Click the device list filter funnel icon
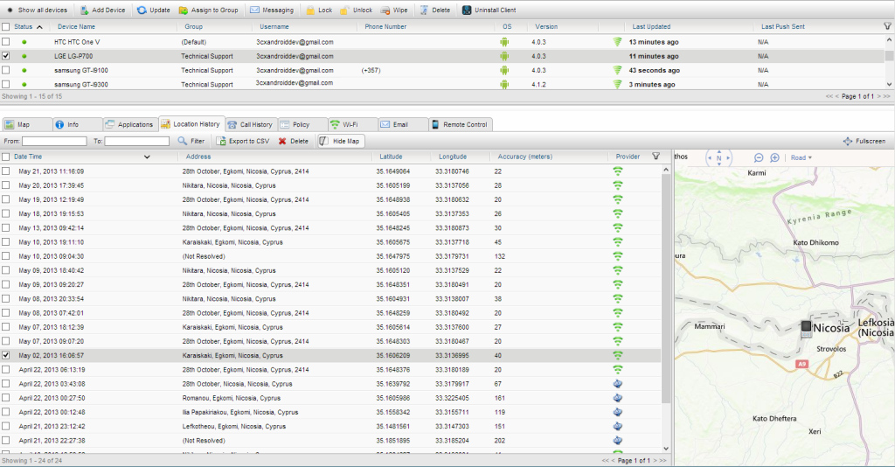This screenshot has width=895, height=467. [x=887, y=26]
